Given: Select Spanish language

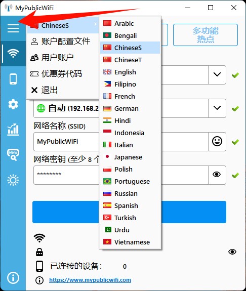Looking at the screenshot, I should 130,205.
